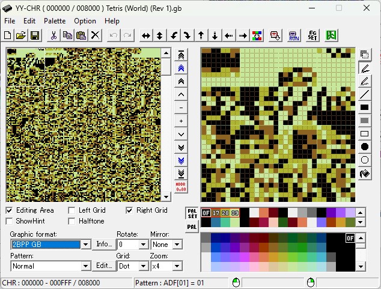381x289 pixels.
Task: Shift pixels right with the right arrow icon
Action: tap(243, 35)
